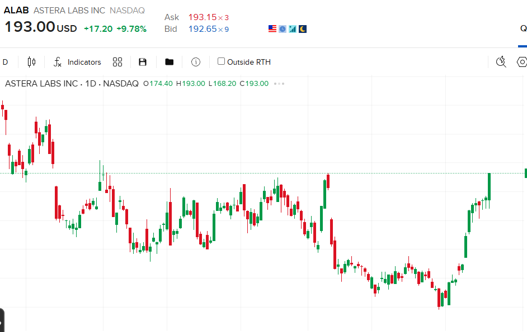Click the green current price marker
This screenshot has width=527, height=332.
click(x=525, y=173)
